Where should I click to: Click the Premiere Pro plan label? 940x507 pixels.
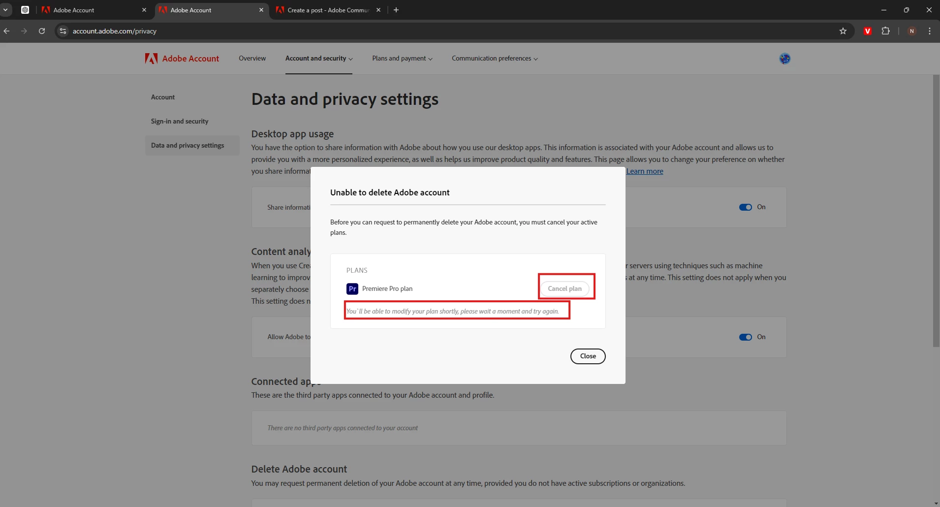(387, 289)
